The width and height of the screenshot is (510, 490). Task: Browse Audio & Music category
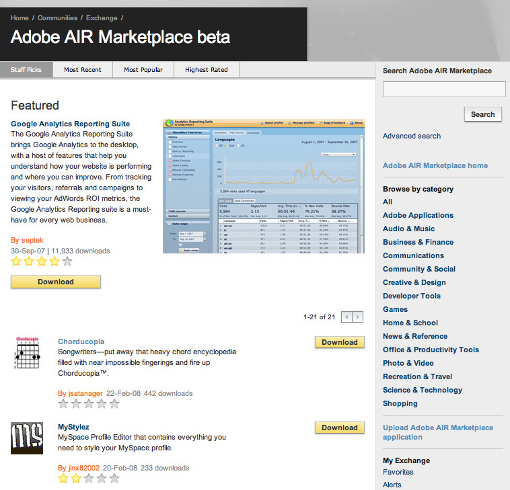tap(408, 229)
